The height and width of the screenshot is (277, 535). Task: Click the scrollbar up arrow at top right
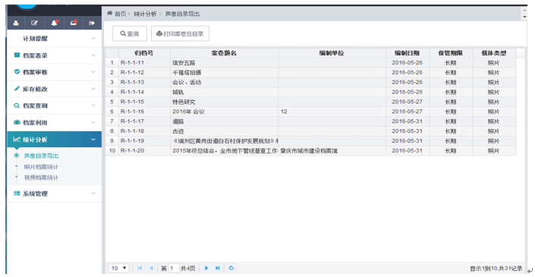(524, 11)
